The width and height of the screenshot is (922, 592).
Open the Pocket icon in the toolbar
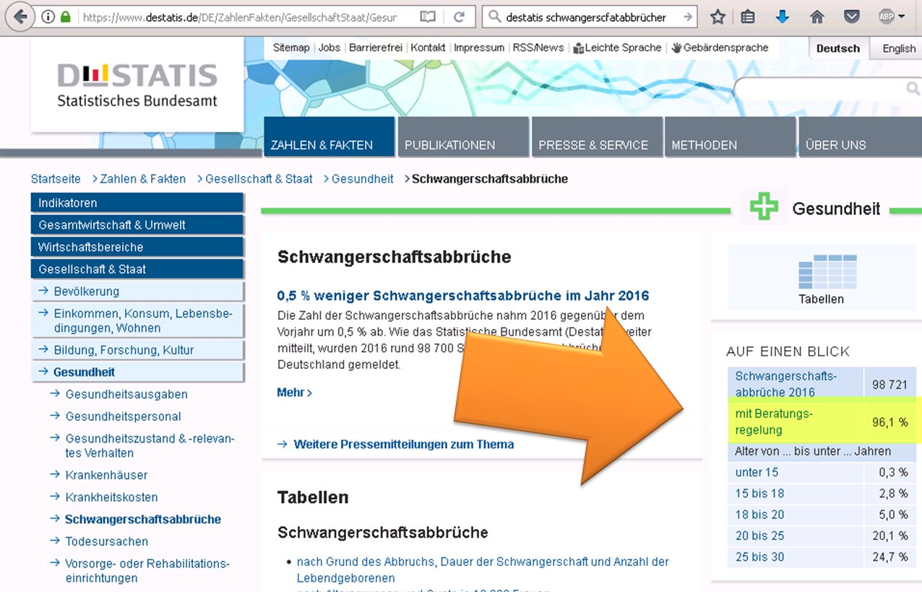pyautogui.click(x=852, y=17)
